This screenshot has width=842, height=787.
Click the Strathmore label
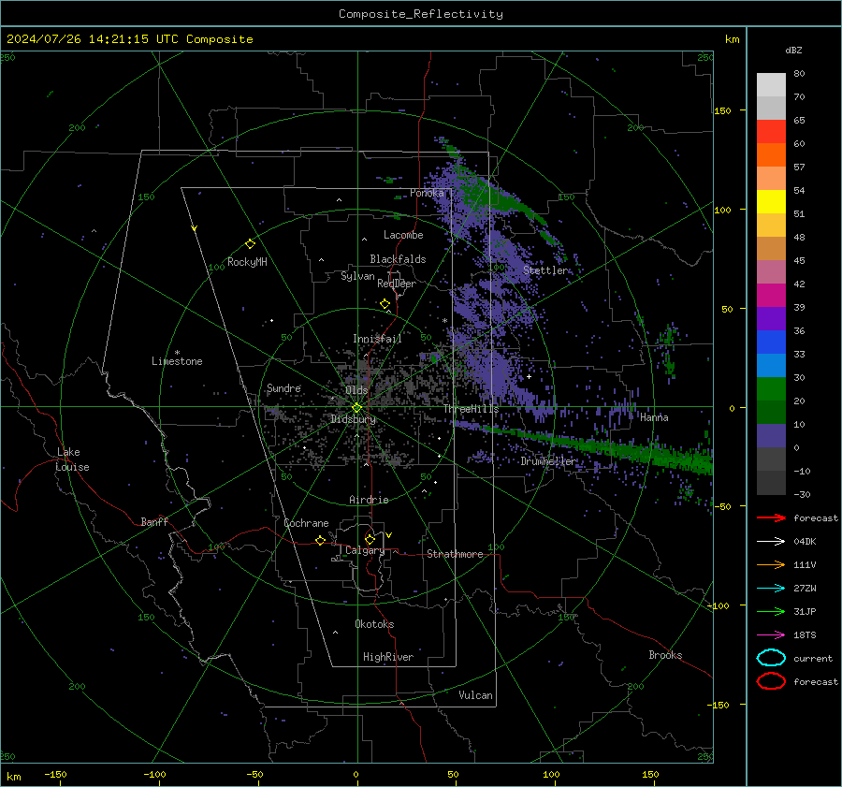point(455,554)
